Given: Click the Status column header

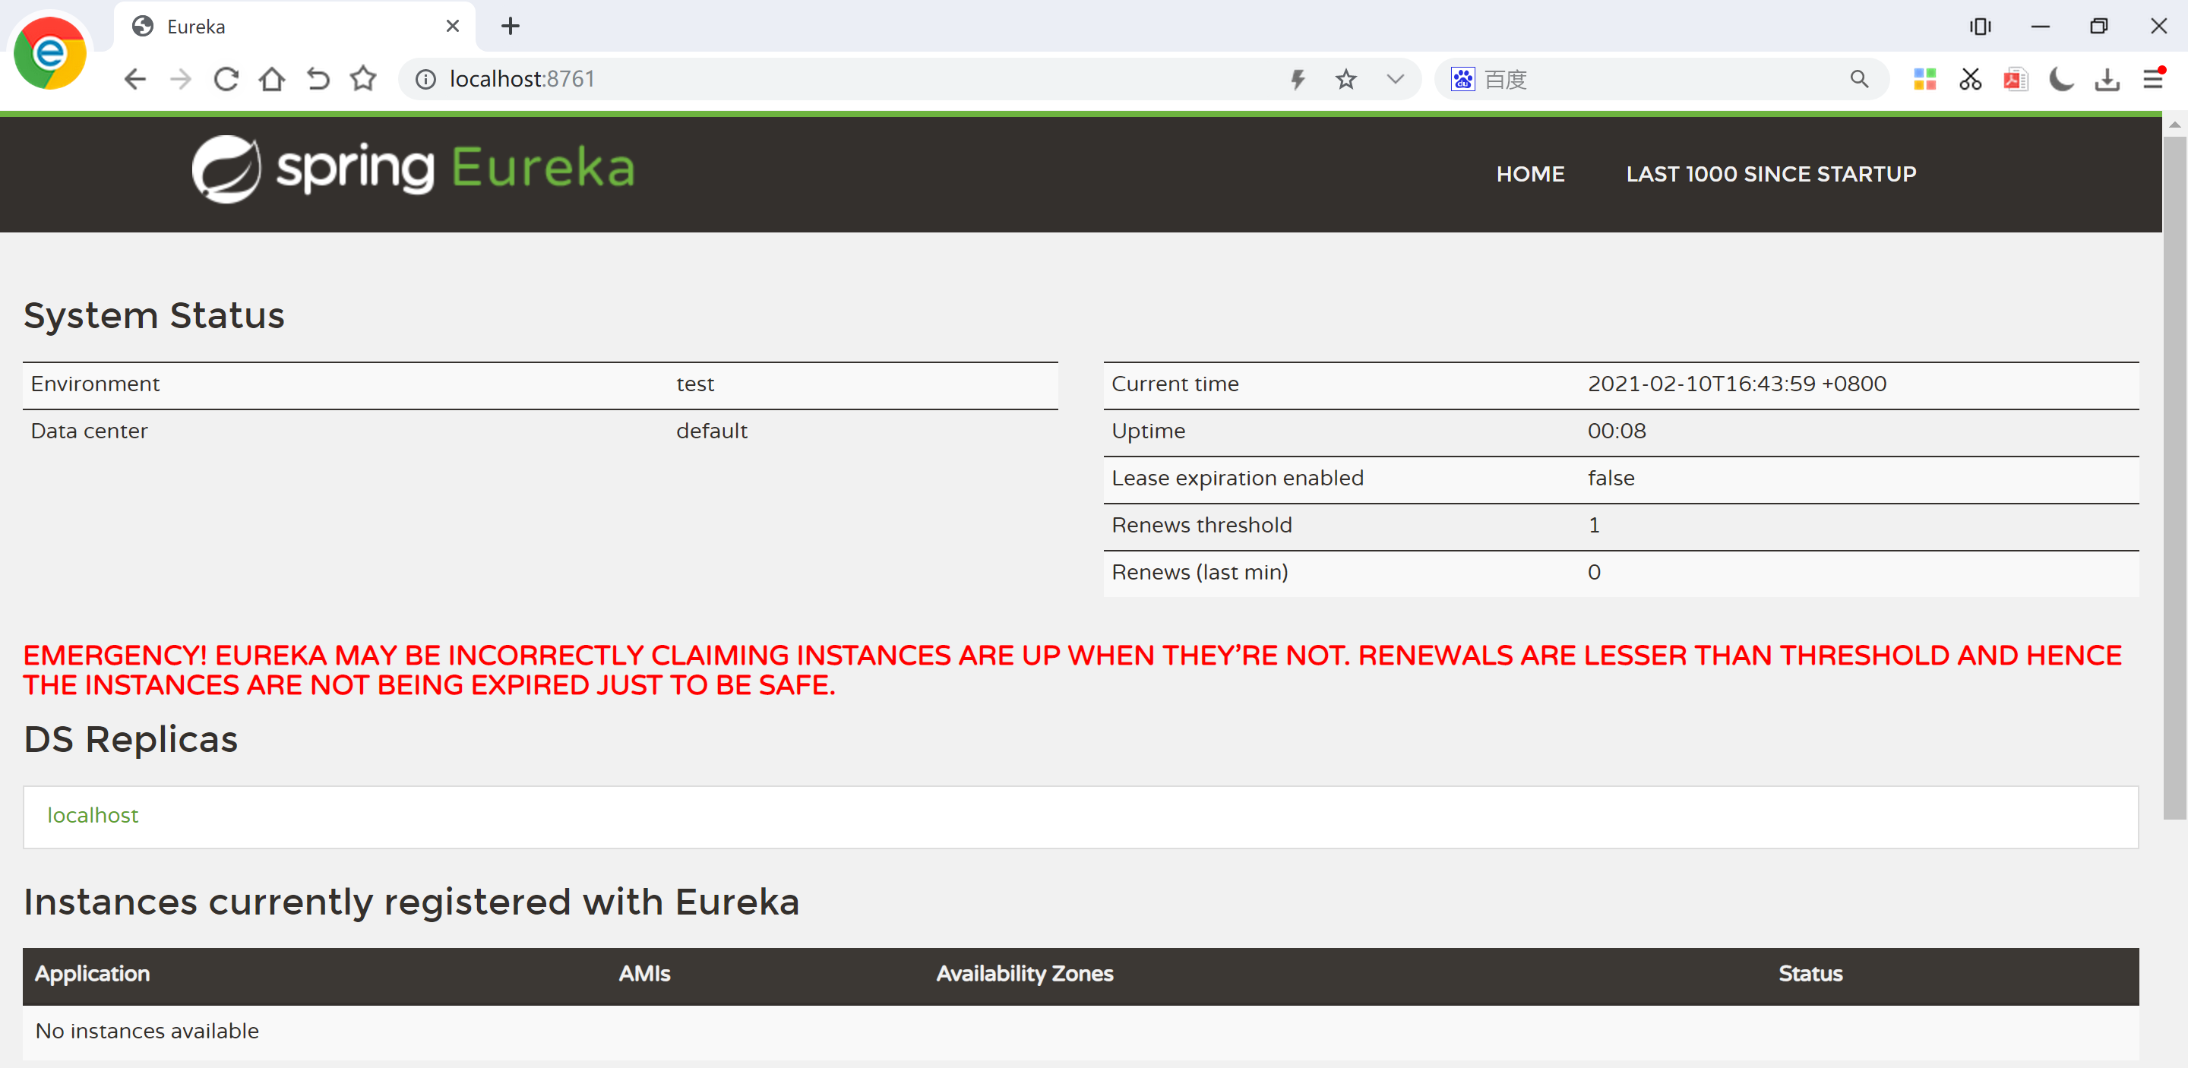Looking at the screenshot, I should 1810,974.
